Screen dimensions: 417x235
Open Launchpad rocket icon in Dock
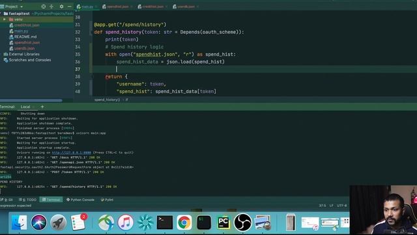tap(58, 222)
